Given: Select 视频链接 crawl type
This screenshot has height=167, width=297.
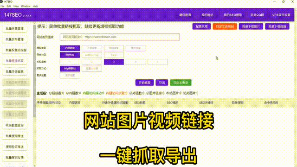Looking at the screenshot, I should [x=114, y=48].
